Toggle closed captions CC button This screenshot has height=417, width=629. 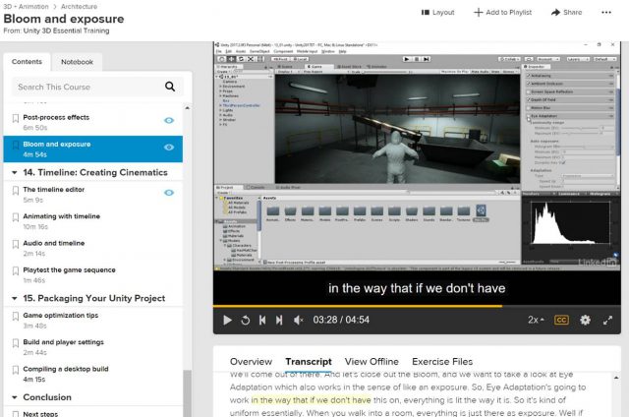561,320
